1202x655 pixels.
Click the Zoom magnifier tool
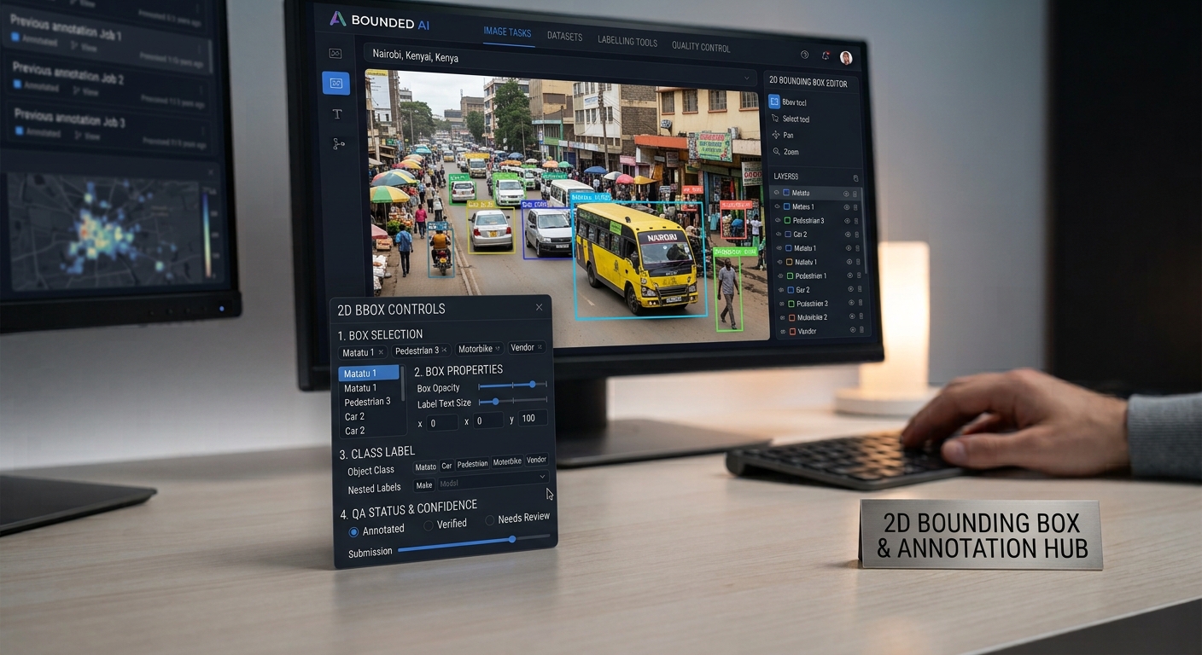tap(776, 152)
